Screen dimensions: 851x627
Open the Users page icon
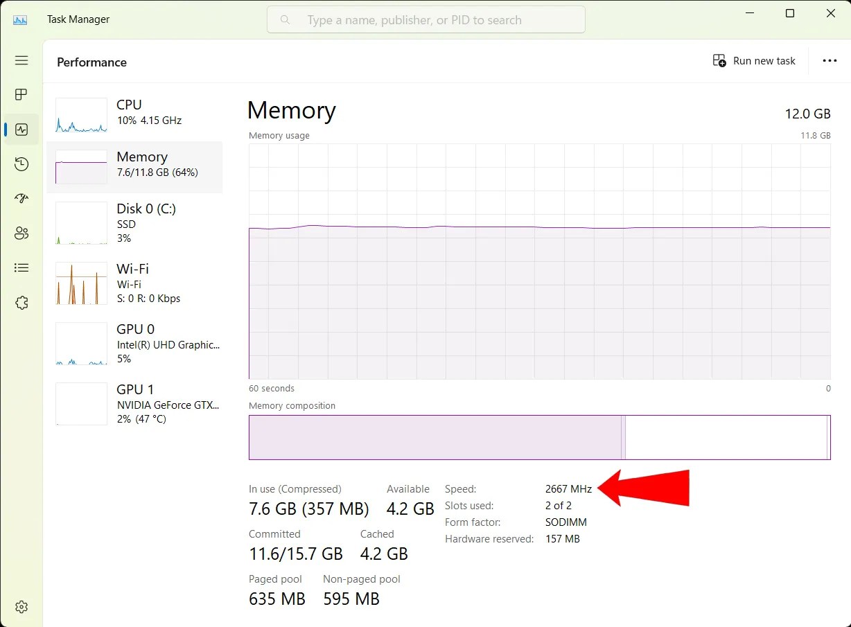21,233
